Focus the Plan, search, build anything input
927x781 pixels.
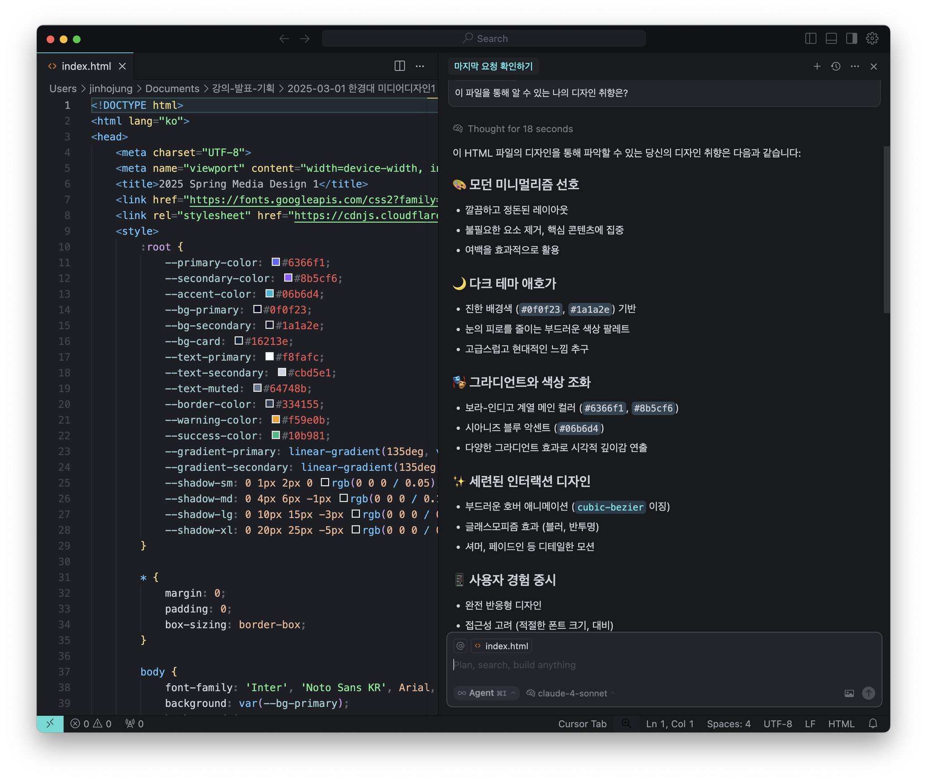tap(664, 665)
